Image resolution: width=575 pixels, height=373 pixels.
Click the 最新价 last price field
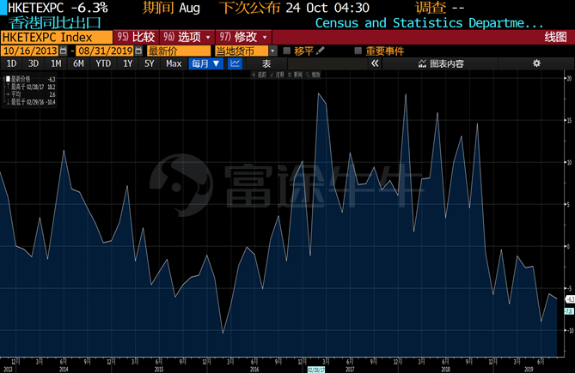[x=179, y=51]
